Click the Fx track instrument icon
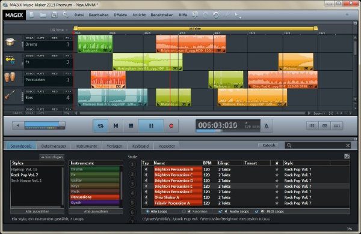This screenshot has width=361, height=234. click(10, 60)
